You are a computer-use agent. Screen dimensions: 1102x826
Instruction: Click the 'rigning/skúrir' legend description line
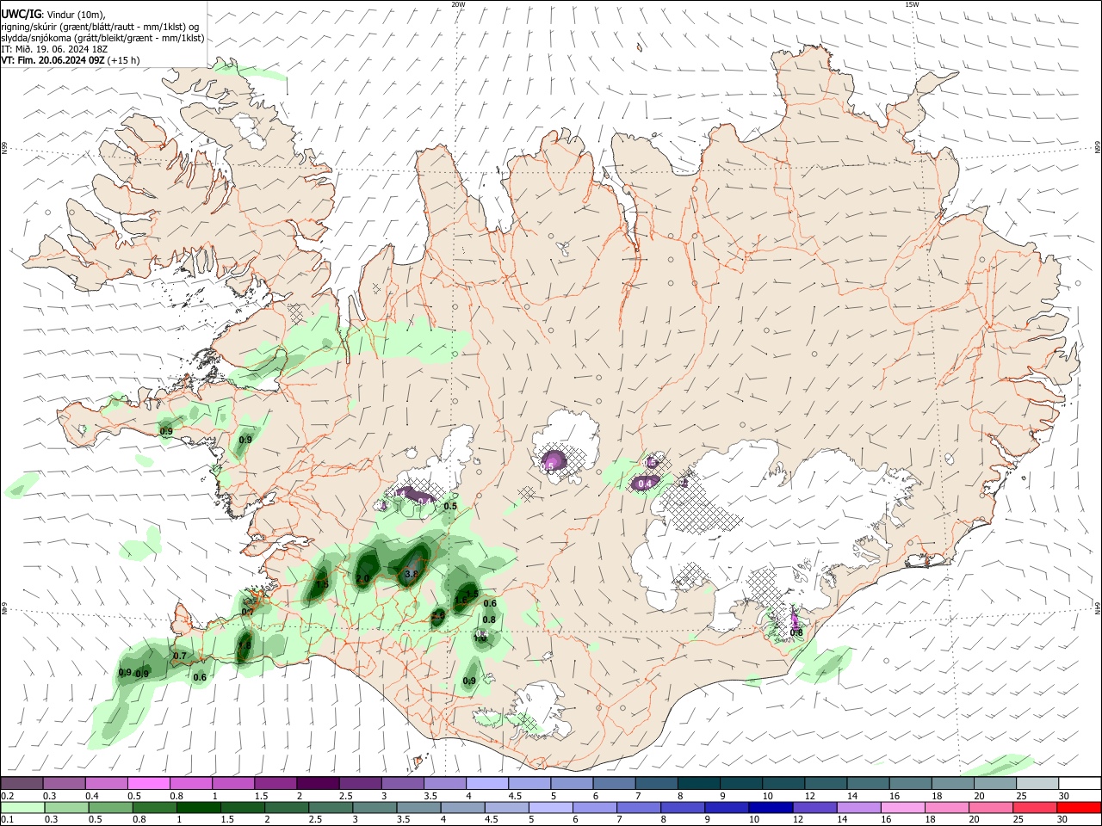(100, 27)
